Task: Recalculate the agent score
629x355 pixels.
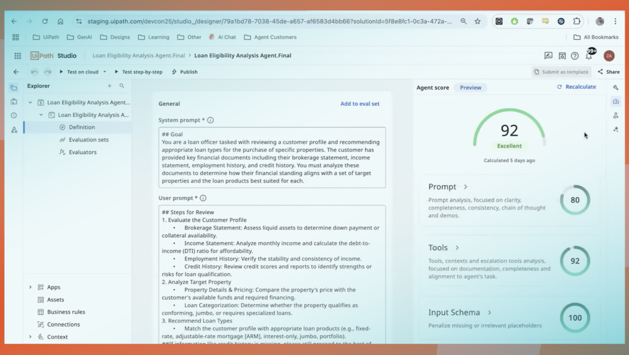Action: click(x=576, y=87)
